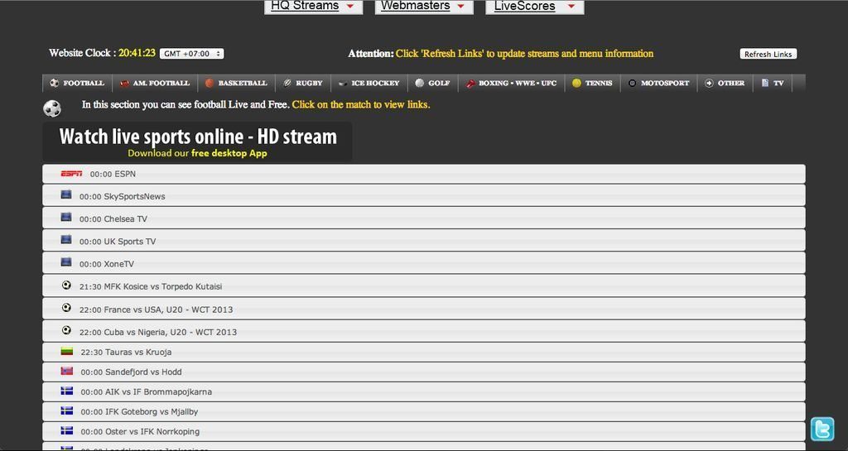Click the Website Clock time 20:41:23
The width and height of the screenshot is (848, 451).
[x=137, y=53]
